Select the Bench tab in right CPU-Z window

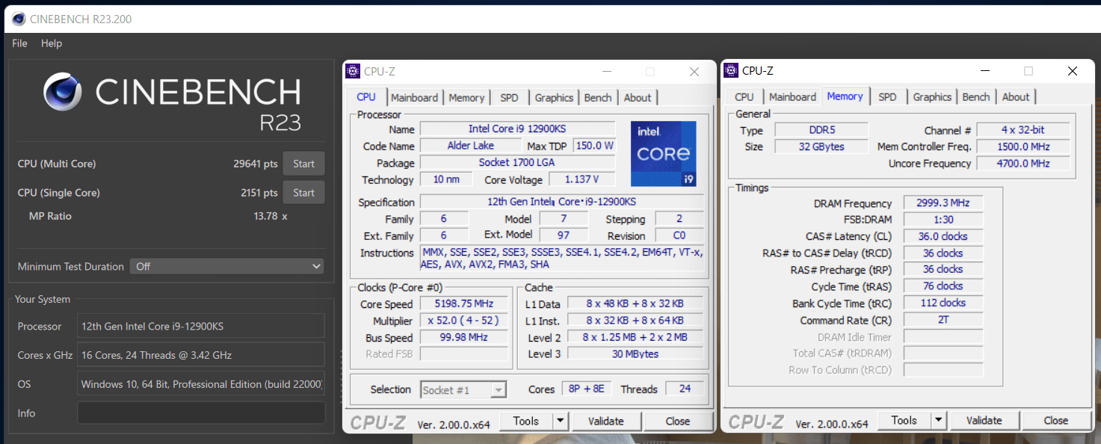coord(976,96)
